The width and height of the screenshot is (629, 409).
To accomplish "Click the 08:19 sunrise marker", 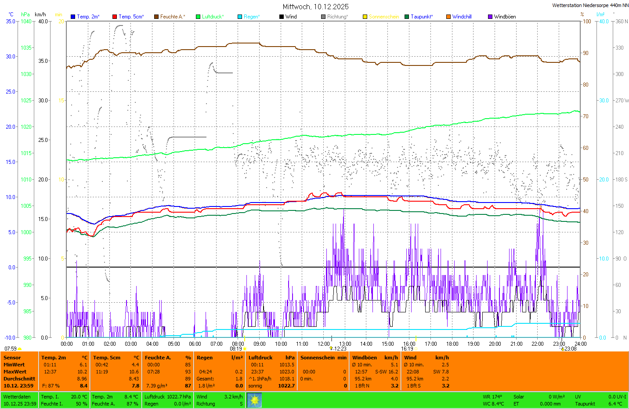I will click(x=236, y=349).
